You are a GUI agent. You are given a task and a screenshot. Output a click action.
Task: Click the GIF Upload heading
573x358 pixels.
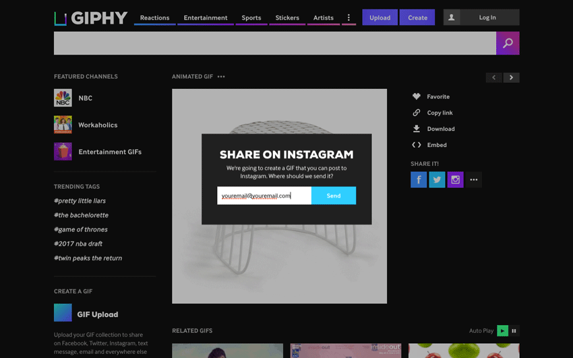click(x=98, y=315)
